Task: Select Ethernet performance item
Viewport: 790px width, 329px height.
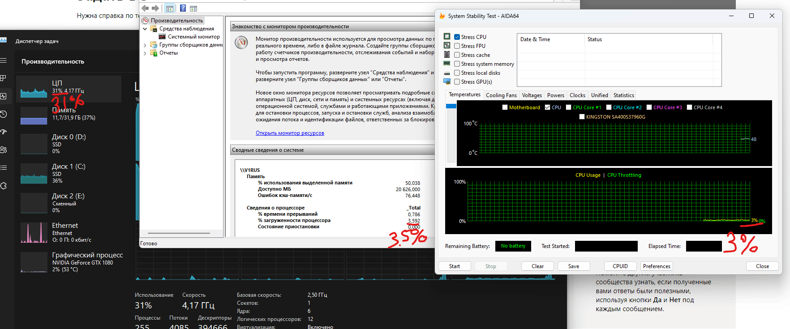Action: tap(69, 232)
